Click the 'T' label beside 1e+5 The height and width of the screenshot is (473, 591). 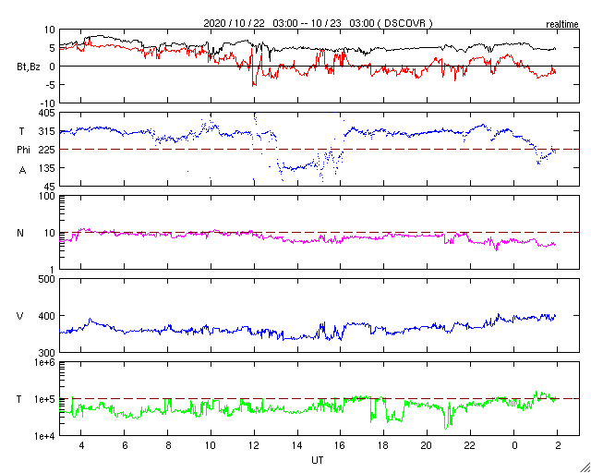click(x=18, y=399)
